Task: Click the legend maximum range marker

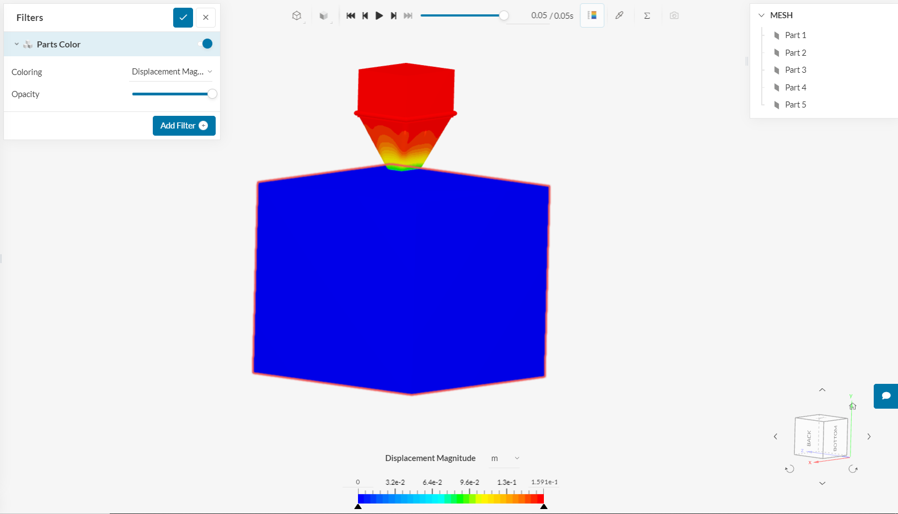Action: tap(544, 506)
